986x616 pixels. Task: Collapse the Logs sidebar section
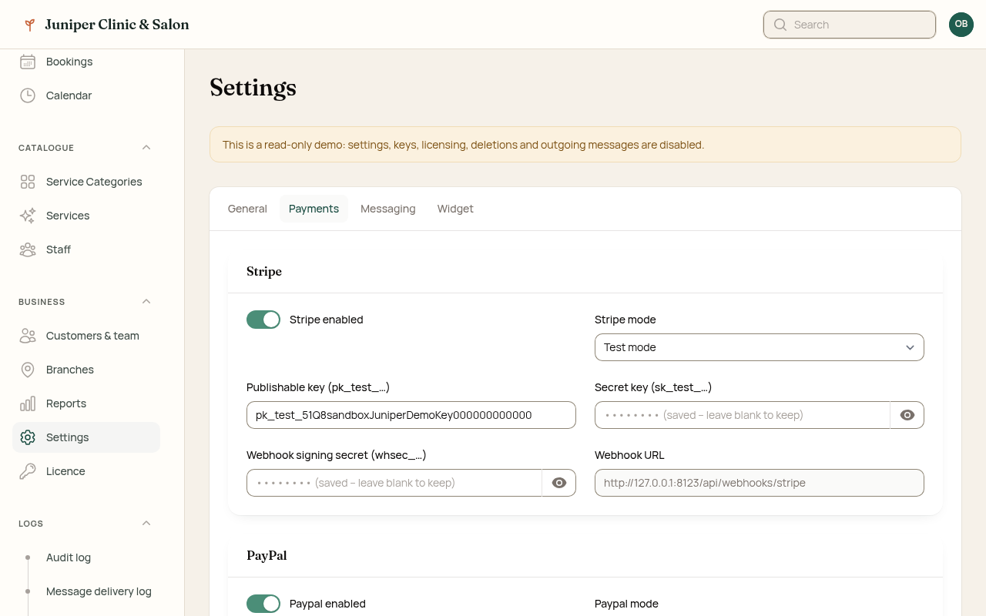pos(146,524)
